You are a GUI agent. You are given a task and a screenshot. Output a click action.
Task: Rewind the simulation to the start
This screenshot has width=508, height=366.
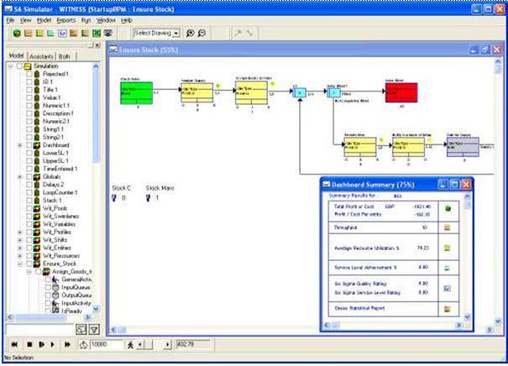pyautogui.click(x=14, y=345)
